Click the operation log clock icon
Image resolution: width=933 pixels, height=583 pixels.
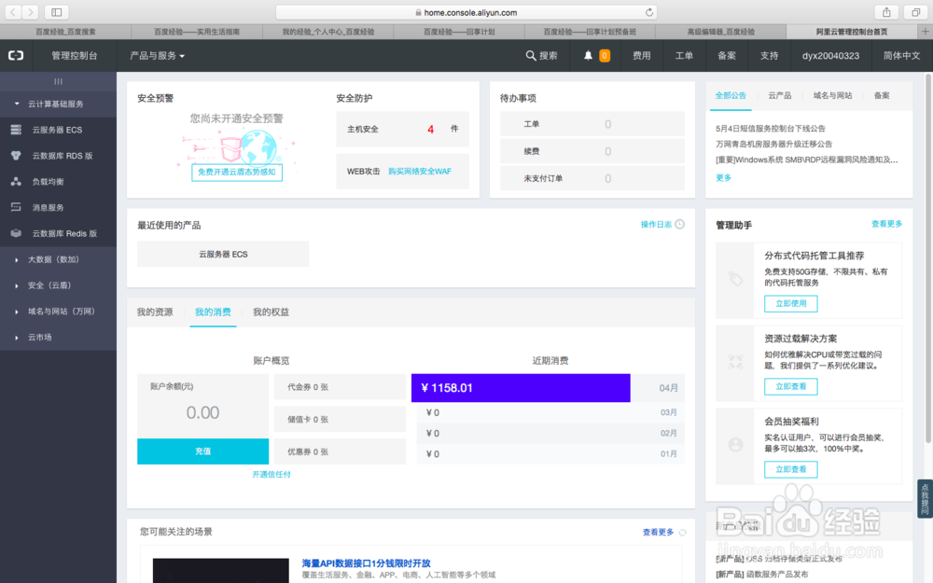[x=679, y=224]
